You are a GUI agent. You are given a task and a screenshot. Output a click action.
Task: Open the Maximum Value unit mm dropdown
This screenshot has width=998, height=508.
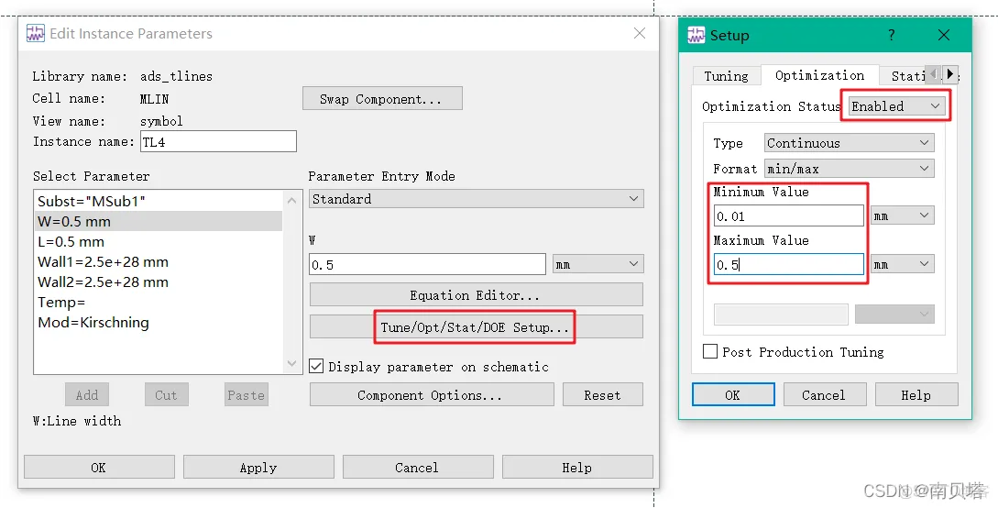(x=903, y=264)
